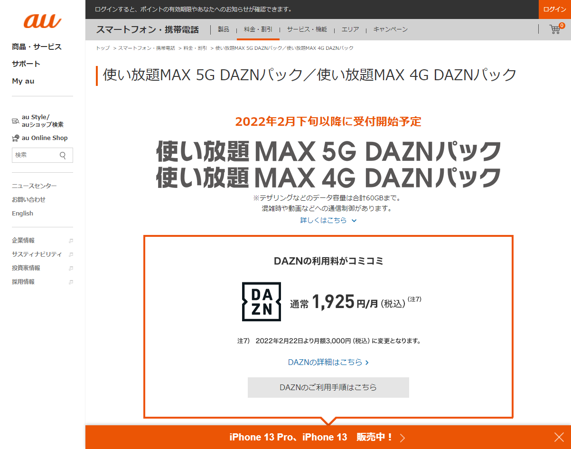Close the iPhone 13 banner
The image size is (571, 449).
(559, 437)
